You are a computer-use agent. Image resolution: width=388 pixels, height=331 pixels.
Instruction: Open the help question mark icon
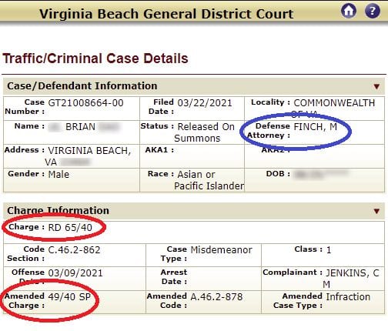(x=373, y=11)
